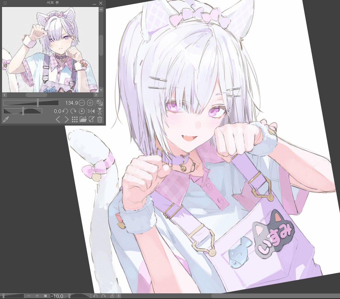Viewport: 340px width, 299px height.
Task: Click the Sub View vertical scrollbar up arrow
Action: click(x=101, y=10)
